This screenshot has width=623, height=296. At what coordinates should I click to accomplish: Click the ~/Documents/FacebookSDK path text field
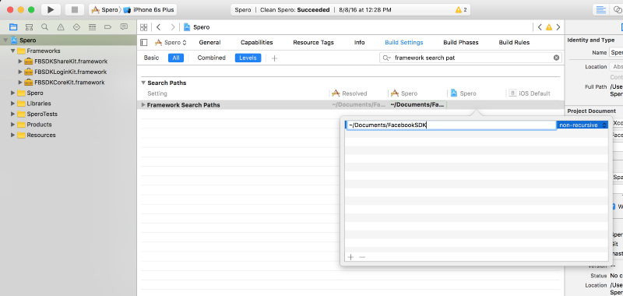click(x=451, y=125)
